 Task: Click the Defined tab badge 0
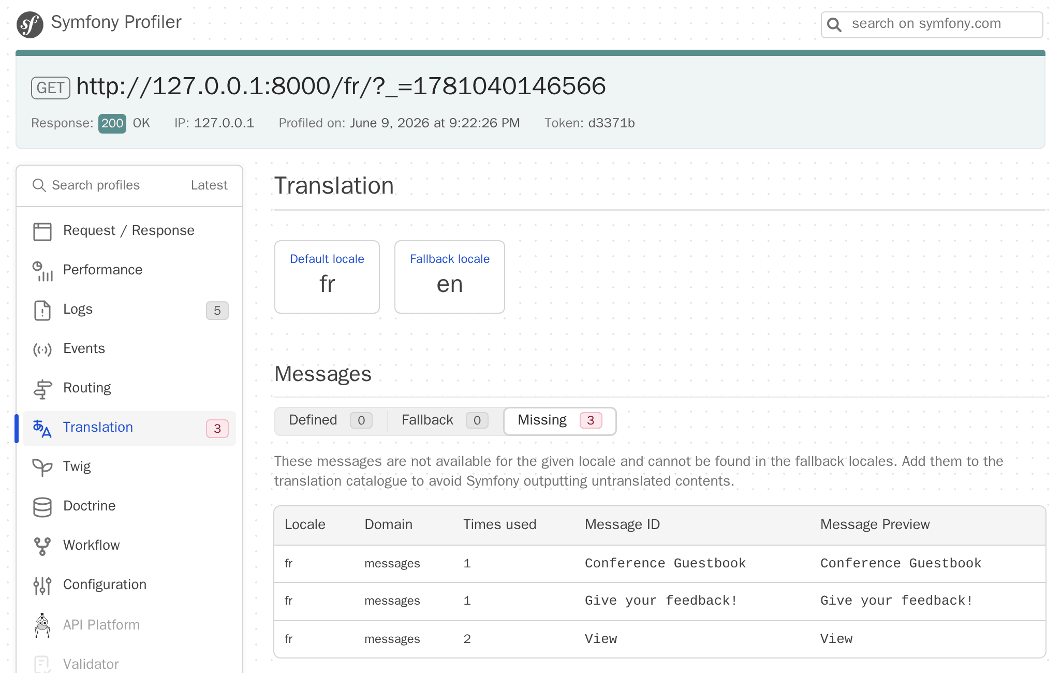pyautogui.click(x=361, y=420)
